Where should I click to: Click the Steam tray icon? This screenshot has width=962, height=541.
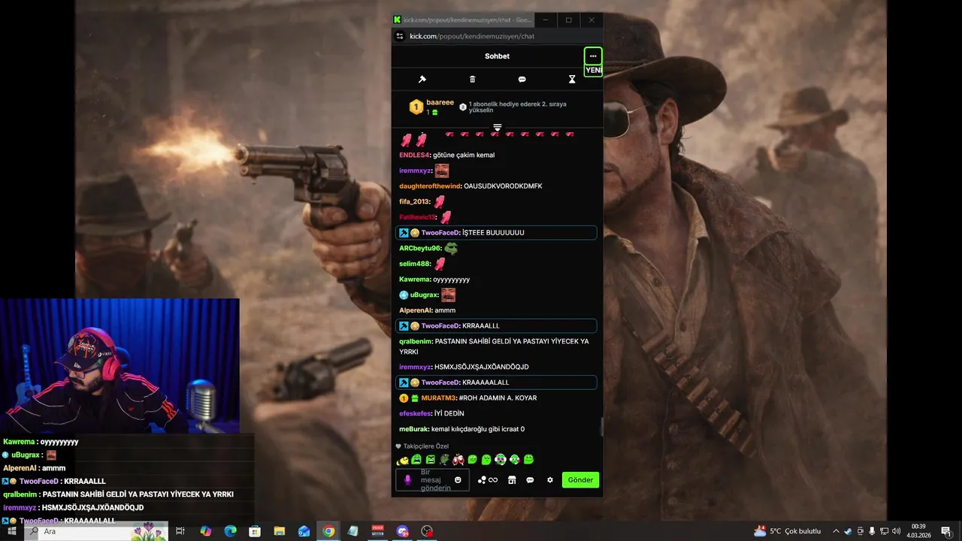(x=849, y=531)
